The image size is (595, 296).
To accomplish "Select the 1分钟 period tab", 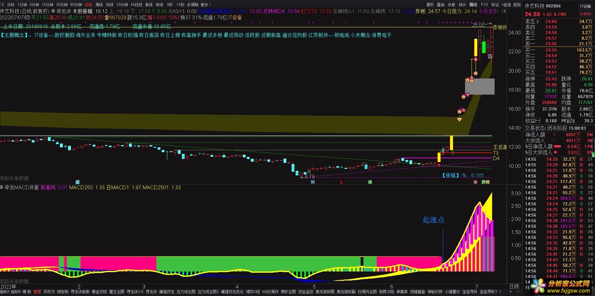I will 22,5.
